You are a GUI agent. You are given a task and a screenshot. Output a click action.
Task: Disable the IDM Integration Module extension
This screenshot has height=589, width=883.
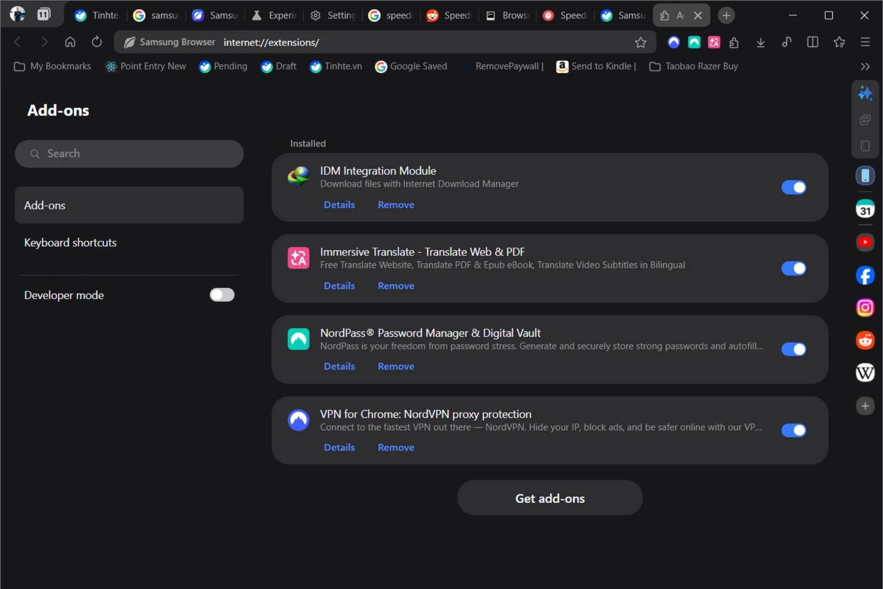(x=794, y=187)
